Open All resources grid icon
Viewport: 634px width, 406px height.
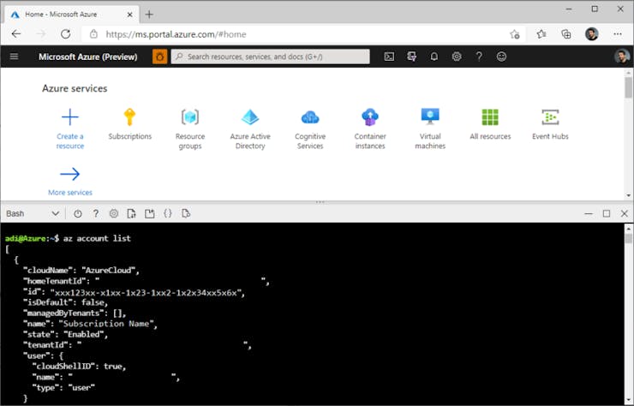click(x=490, y=117)
